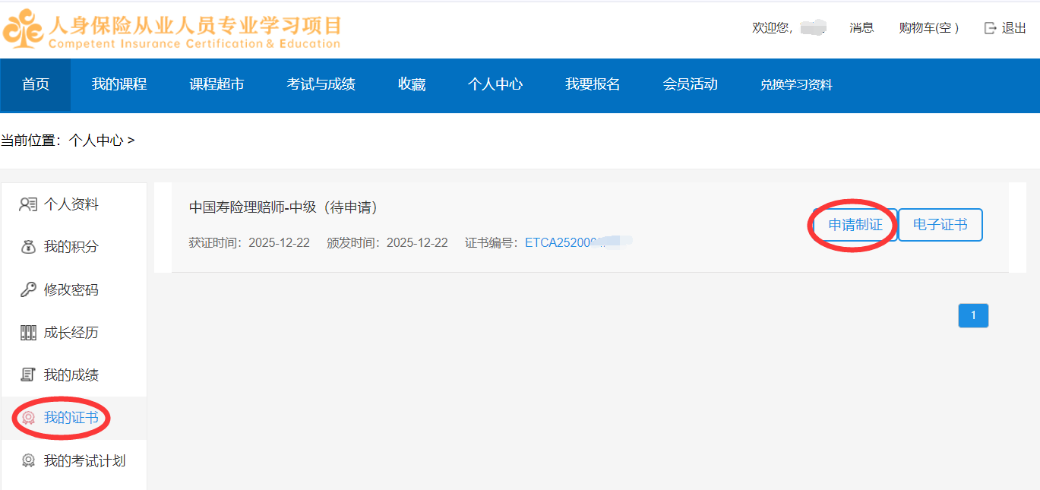This screenshot has height=490, width=1040.
Task: Click the 成长经历 binder icon
Action: (x=28, y=333)
